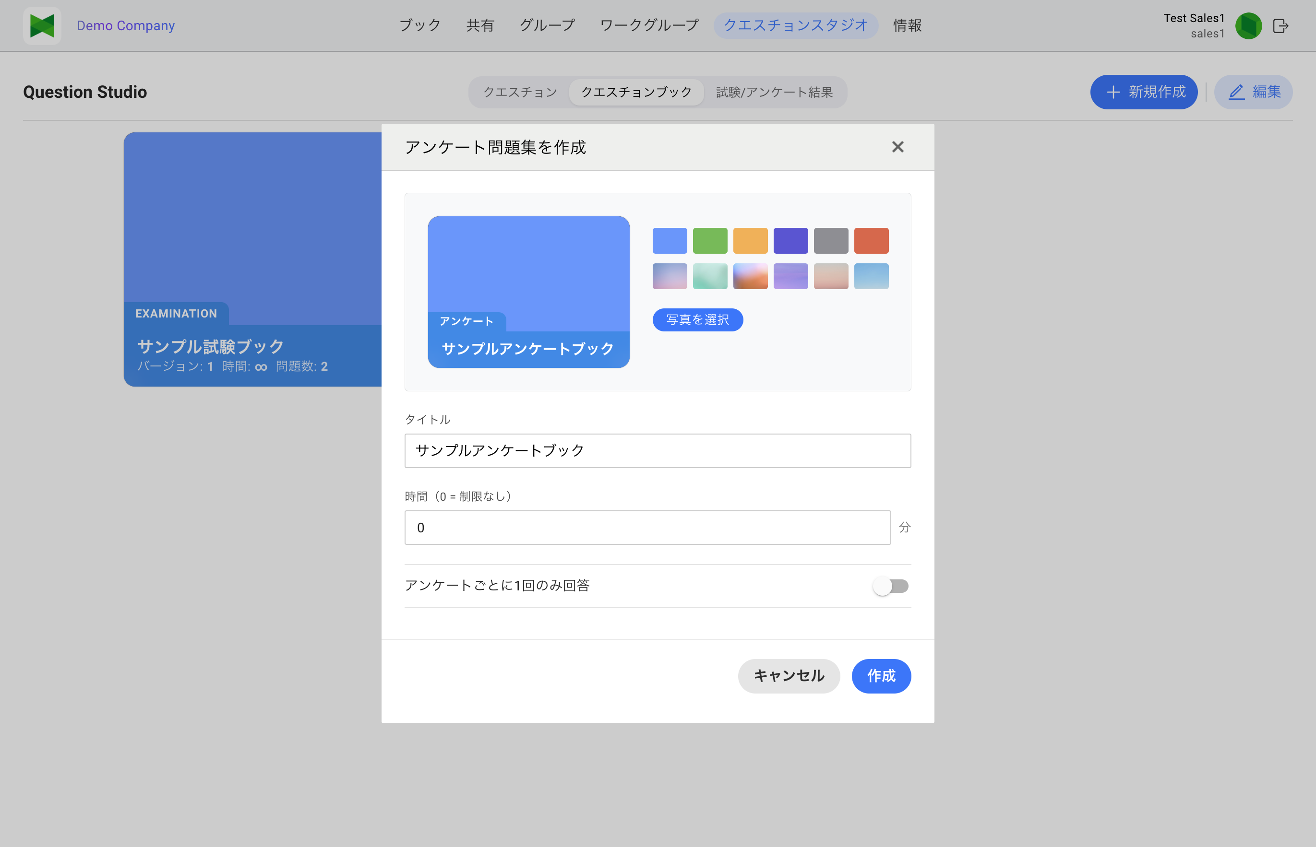Pick the mint green gradient swatch

click(710, 276)
